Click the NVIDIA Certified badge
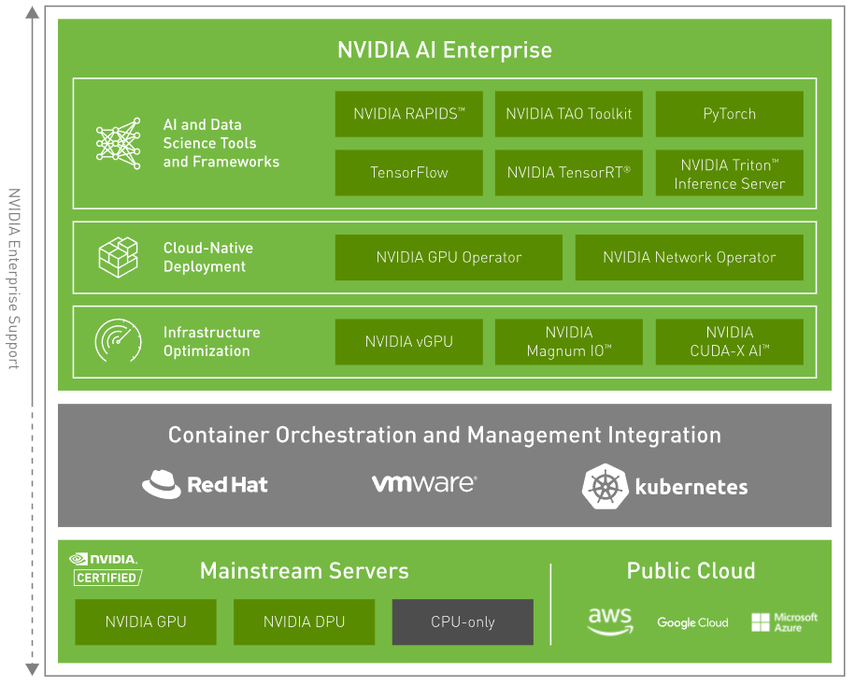Image resolution: width=855 pixels, height=686 pixels. coord(107,569)
